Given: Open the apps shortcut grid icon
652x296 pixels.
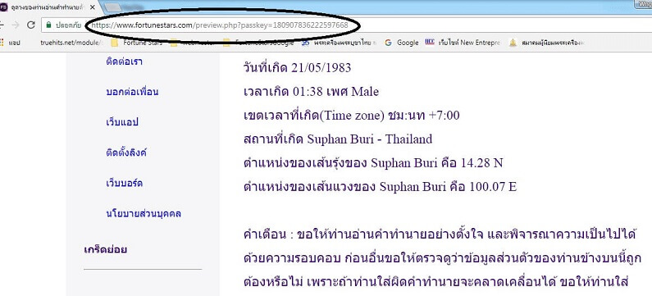Looking at the screenshot, I should 2,43.
